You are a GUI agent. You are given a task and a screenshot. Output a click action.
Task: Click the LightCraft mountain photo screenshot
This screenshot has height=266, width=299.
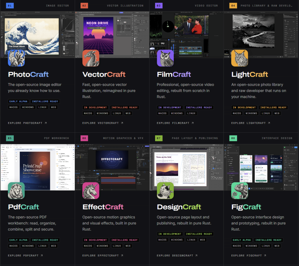261,35
